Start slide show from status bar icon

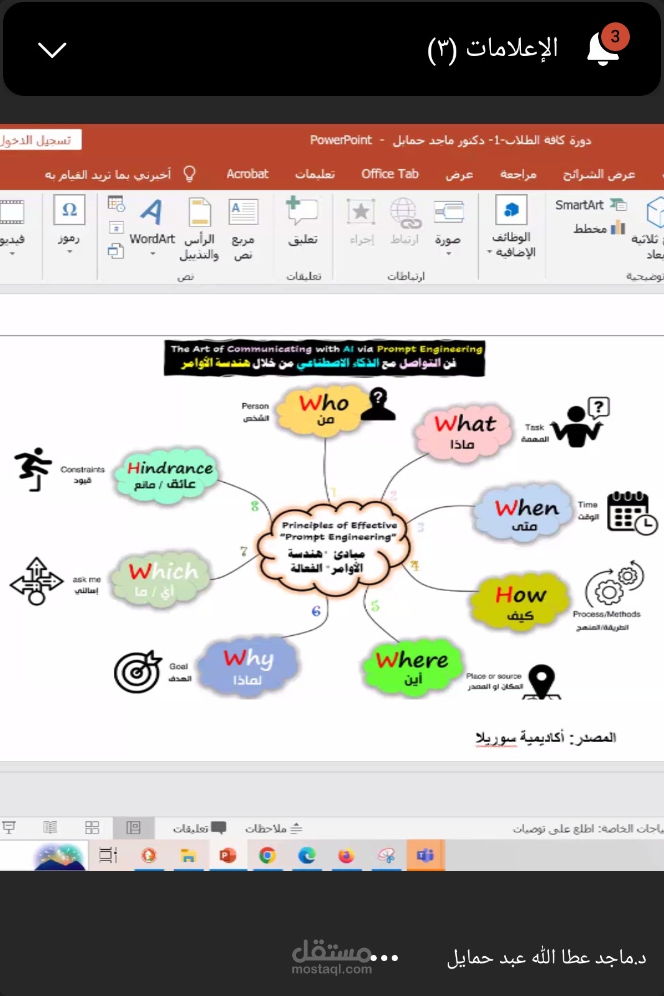(x=9, y=827)
